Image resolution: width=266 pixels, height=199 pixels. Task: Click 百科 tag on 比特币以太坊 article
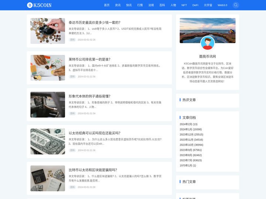click(x=72, y=187)
